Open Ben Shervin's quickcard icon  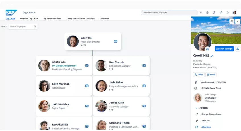(x=144, y=65)
